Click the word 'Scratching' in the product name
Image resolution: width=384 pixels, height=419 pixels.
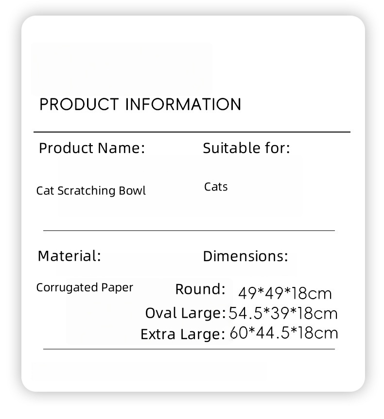tap(87, 190)
